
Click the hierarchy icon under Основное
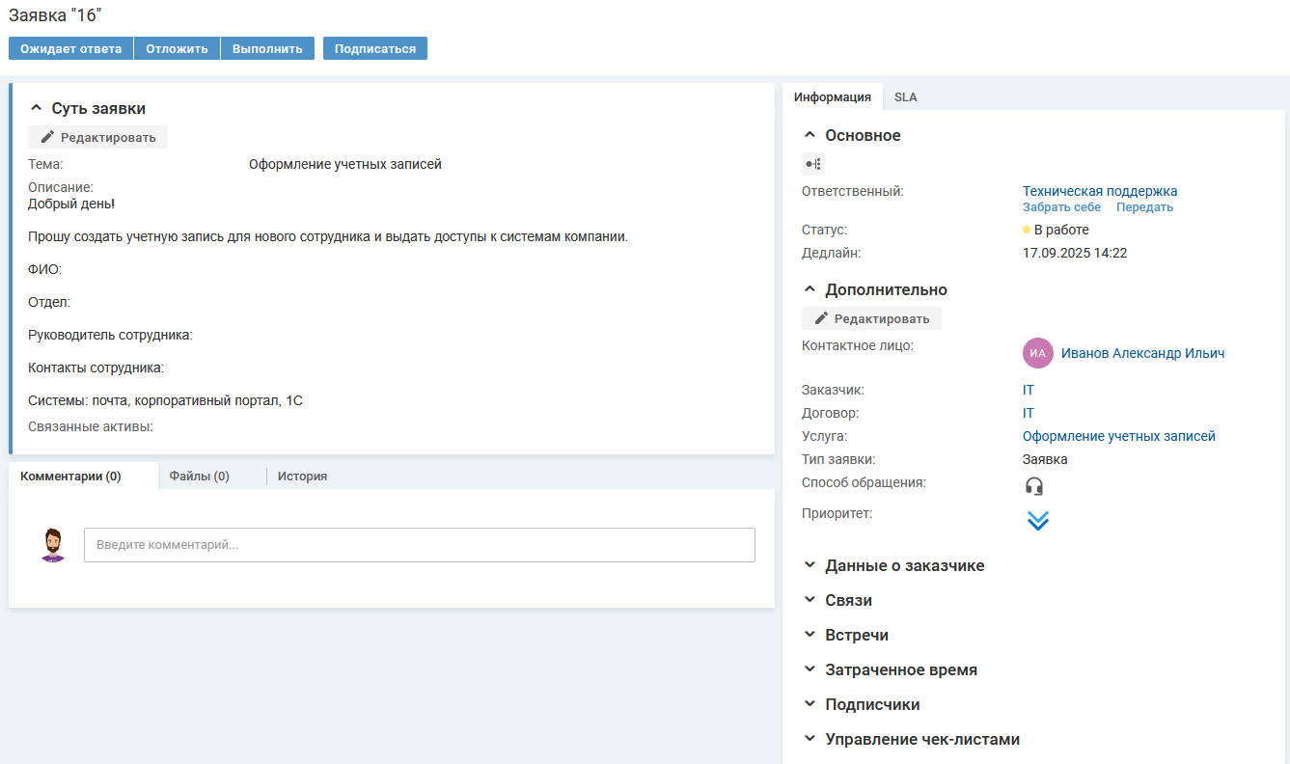pyautogui.click(x=813, y=164)
